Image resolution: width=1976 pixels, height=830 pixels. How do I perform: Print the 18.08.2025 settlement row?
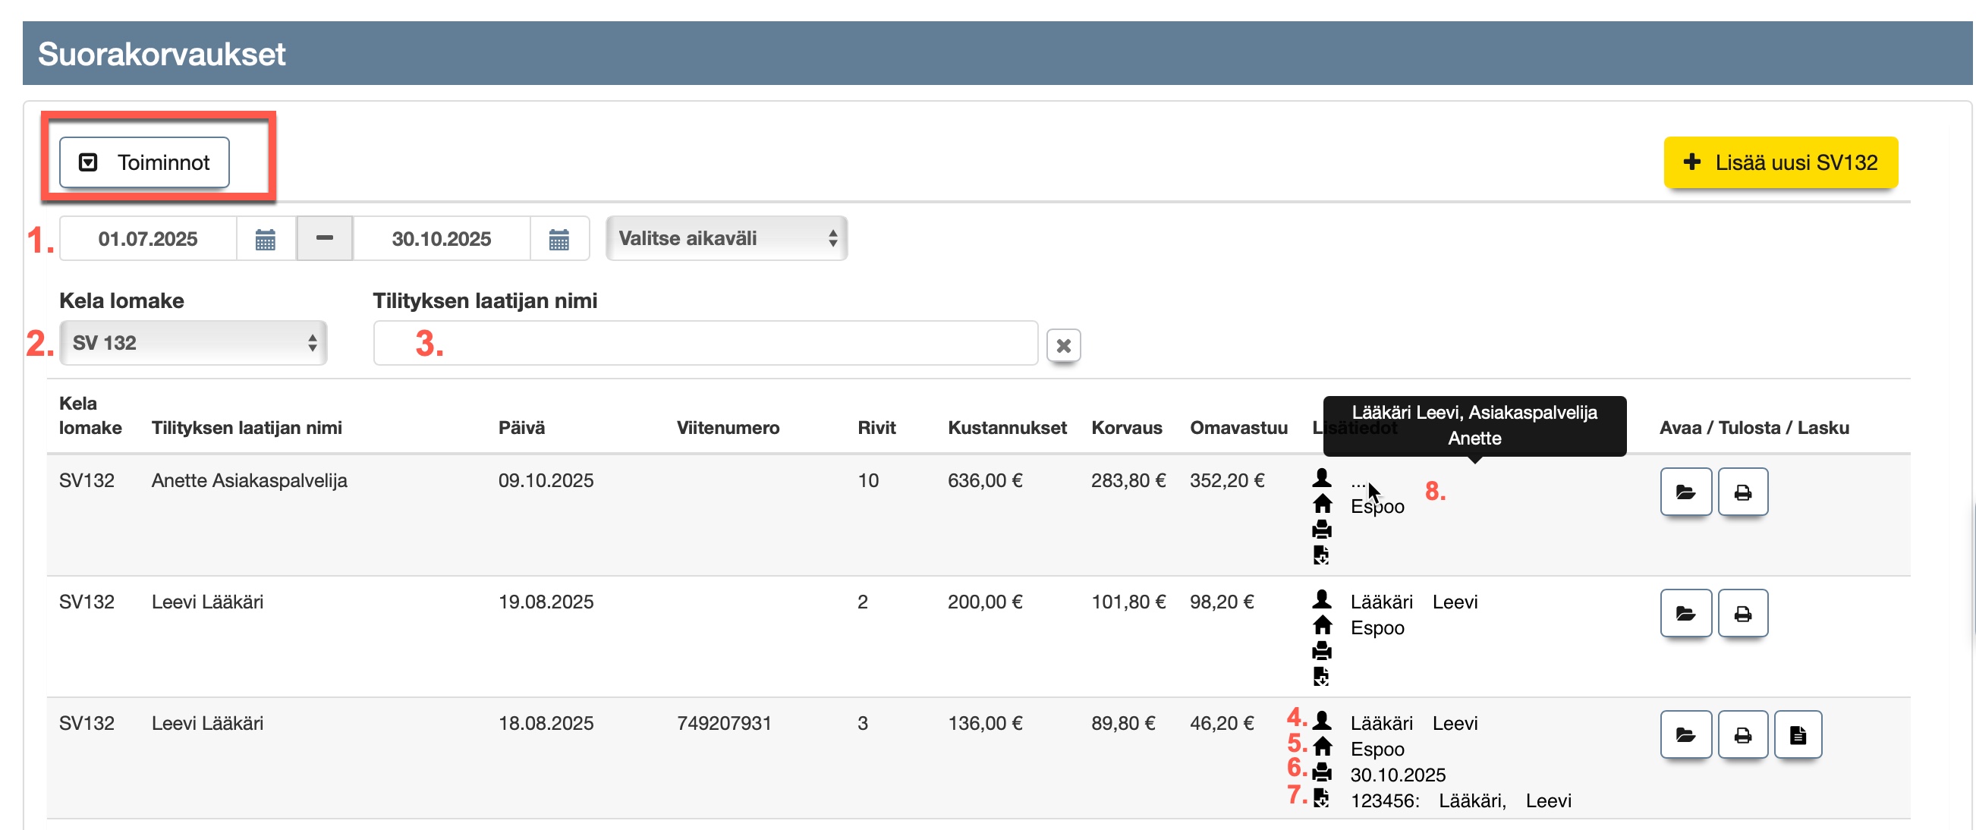click(1742, 736)
